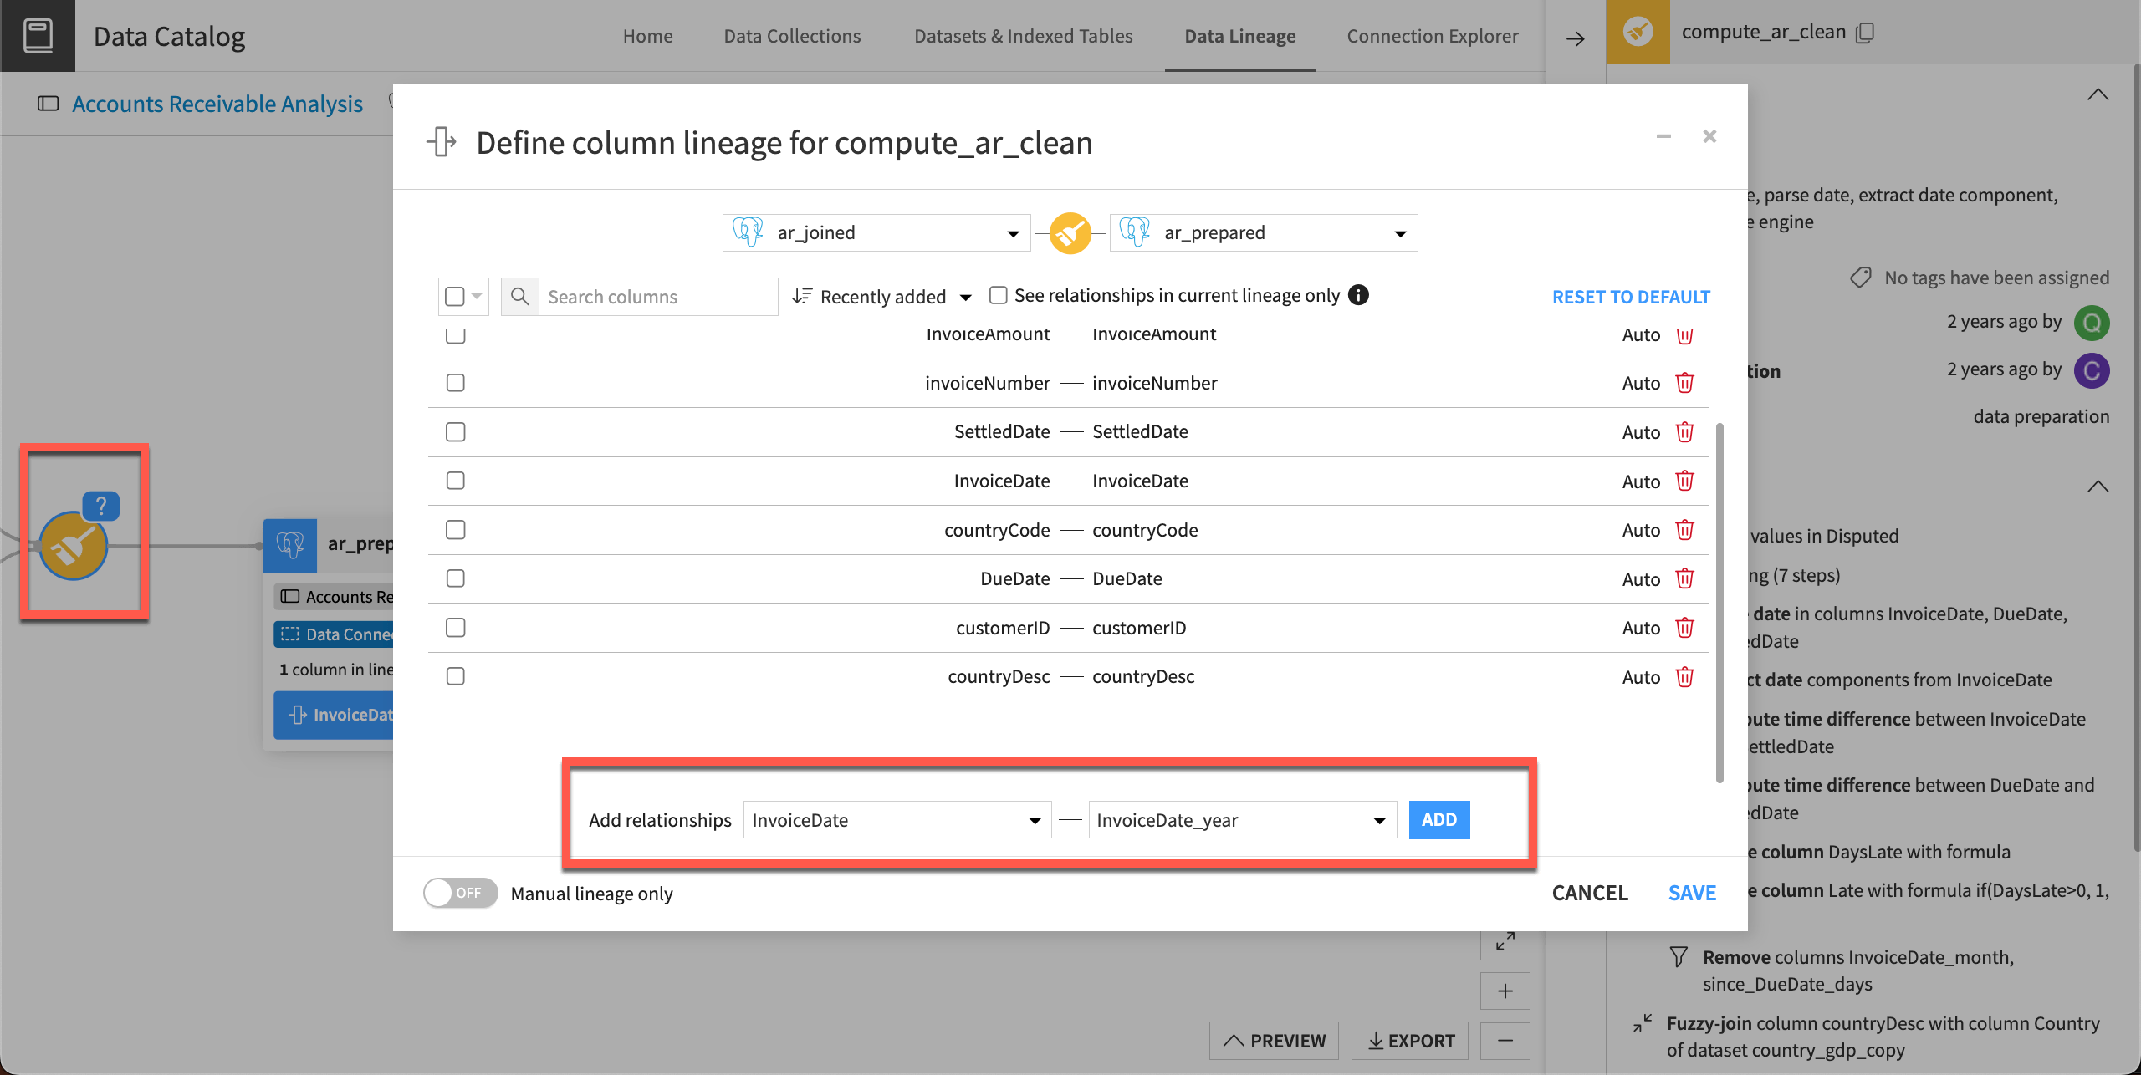Click the search magnifier icon
Viewport: 2141px width, 1075px height.
coord(519,297)
